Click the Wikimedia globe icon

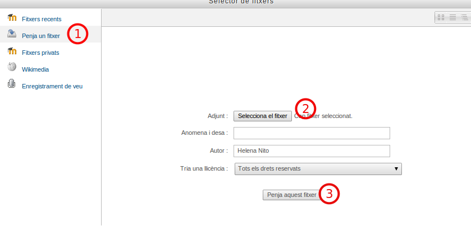[12, 68]
